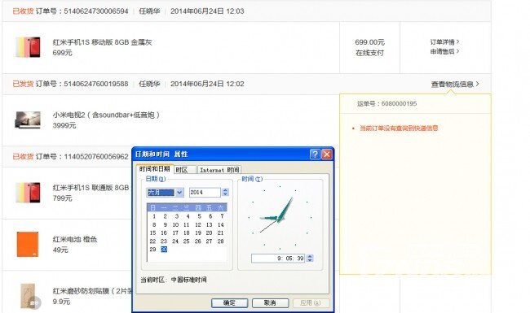Click the message 当前订单没有查询到快递信息

coord(399,128)
